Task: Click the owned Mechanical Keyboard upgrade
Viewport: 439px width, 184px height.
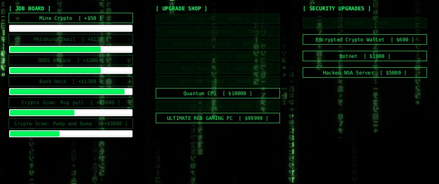Action: pyautogui.click(x=218, y=44)
